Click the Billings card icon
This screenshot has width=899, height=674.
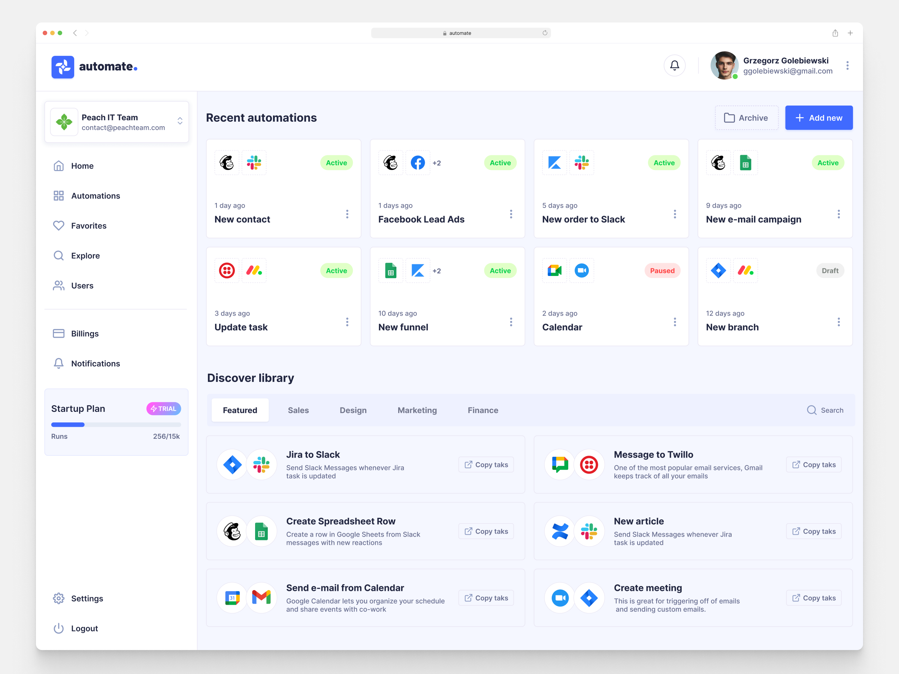58,333
